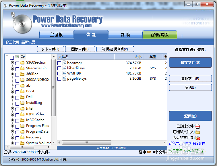Click the lost folder legend icon
217x166 pixels.
(197, 138)
